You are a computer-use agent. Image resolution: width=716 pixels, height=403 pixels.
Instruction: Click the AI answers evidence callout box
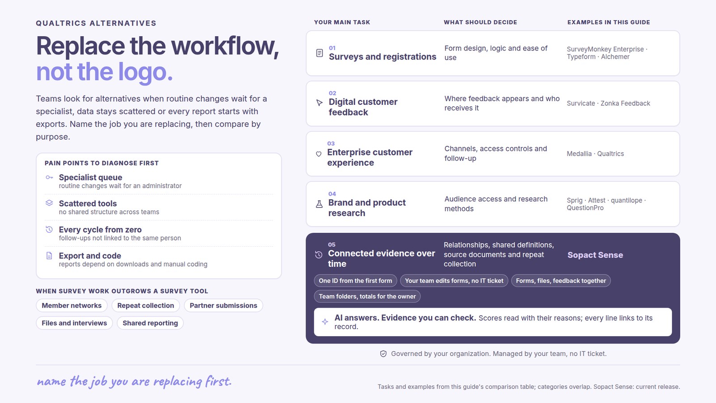(x=493, y=322)
